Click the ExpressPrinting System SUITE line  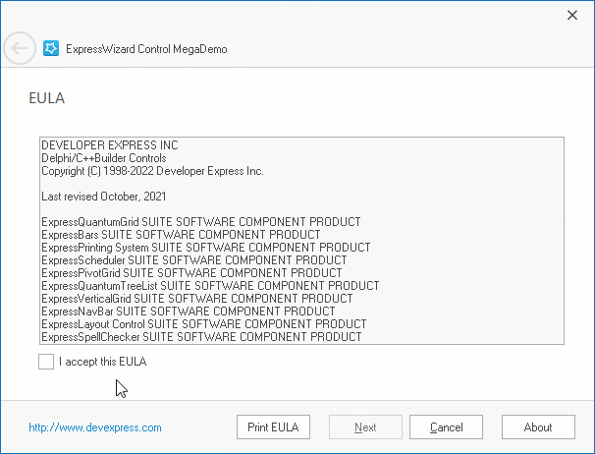pos(206,248)
